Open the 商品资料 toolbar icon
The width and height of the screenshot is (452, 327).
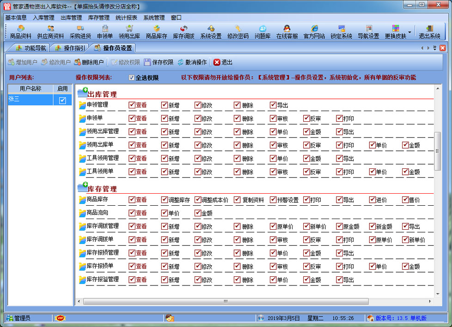(x=21, y=31)
